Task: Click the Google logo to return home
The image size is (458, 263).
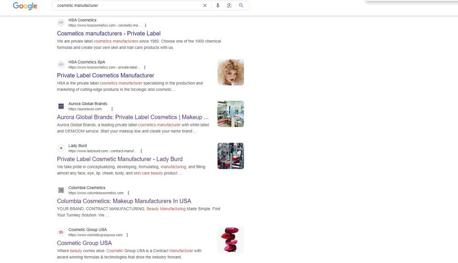Action: (x=25, y=6)
